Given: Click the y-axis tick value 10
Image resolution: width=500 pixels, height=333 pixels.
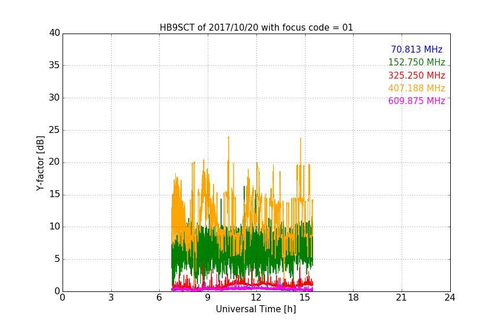Looking at the screenshot, I should coord(54,227).
